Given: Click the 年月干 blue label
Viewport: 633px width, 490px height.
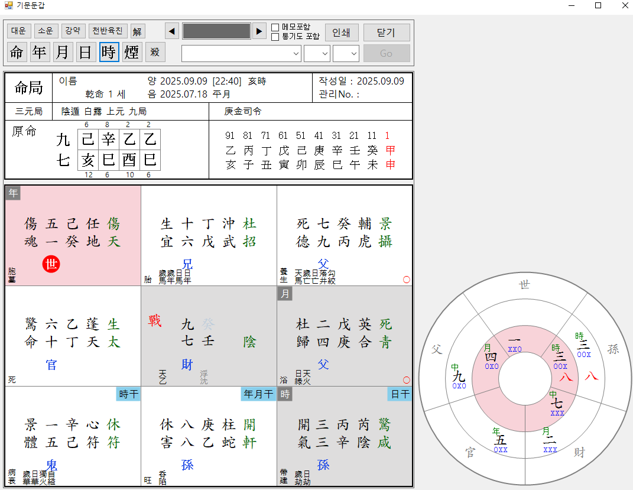Looking at the screenshot, I should click(258, 394).
